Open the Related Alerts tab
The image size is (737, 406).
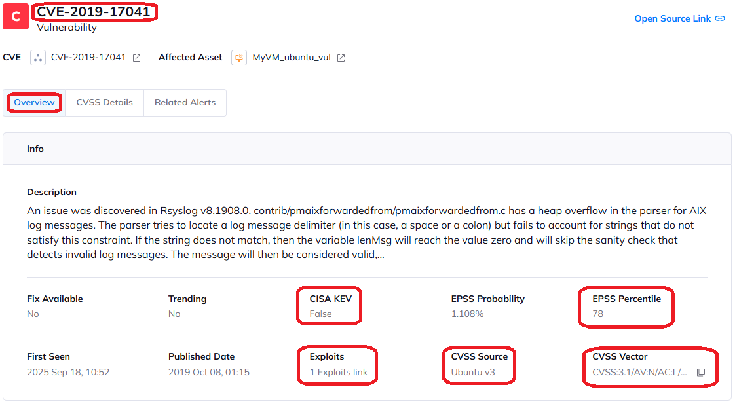pos(185,102)
